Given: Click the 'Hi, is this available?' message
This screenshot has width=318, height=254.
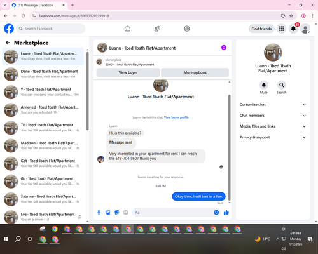Looking at the screenshot, I should click(125, 133).
